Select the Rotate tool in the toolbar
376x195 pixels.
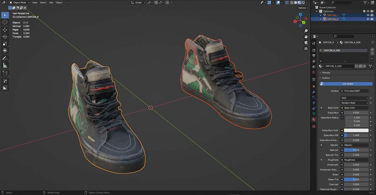pos(5,36)
